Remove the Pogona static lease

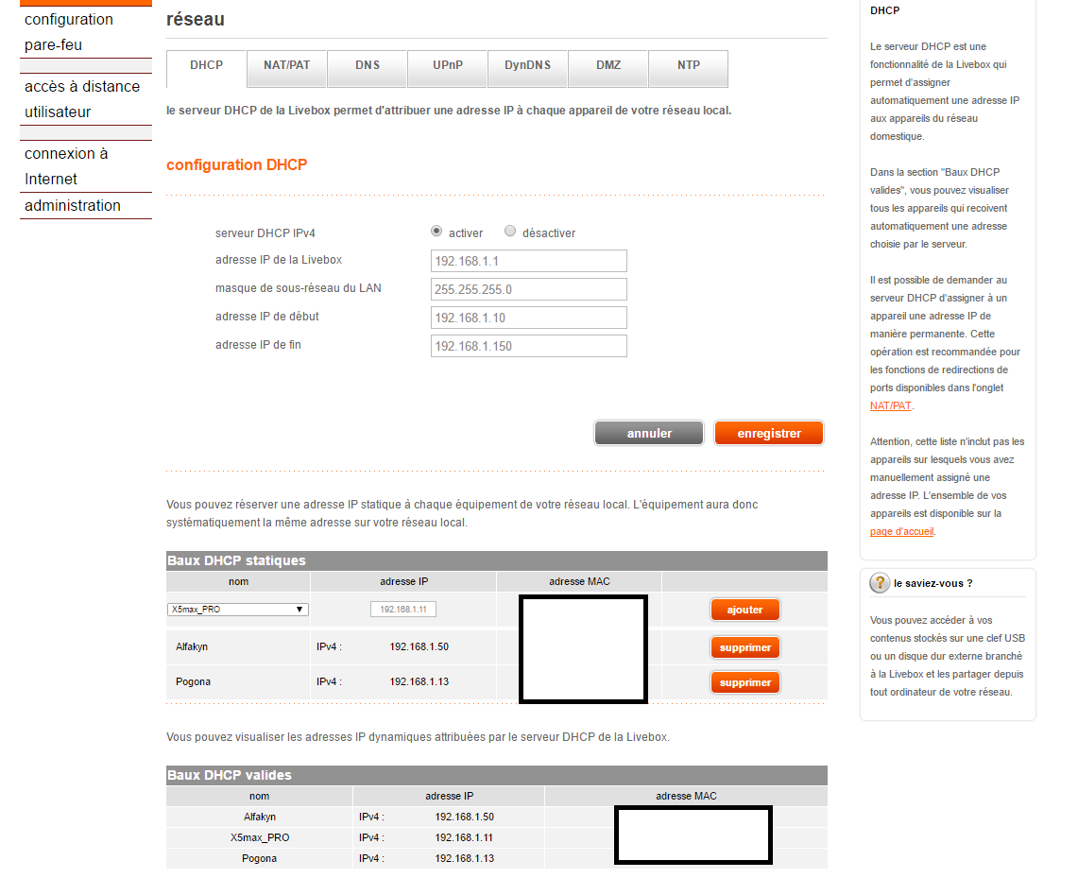[x=744, y=682]
